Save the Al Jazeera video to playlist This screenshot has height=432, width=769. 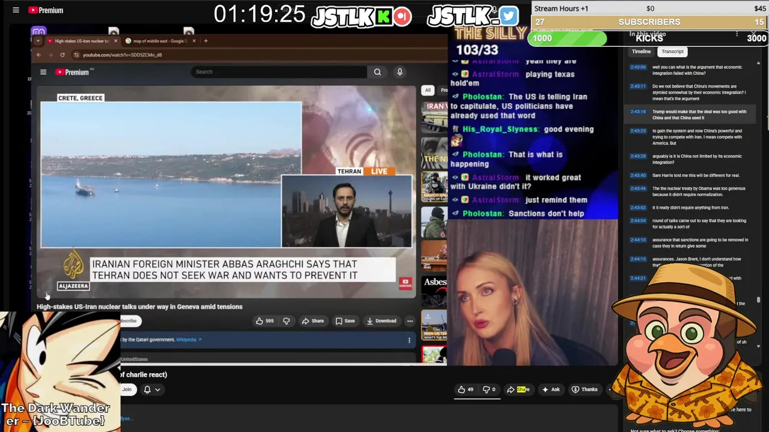point(345,321)
